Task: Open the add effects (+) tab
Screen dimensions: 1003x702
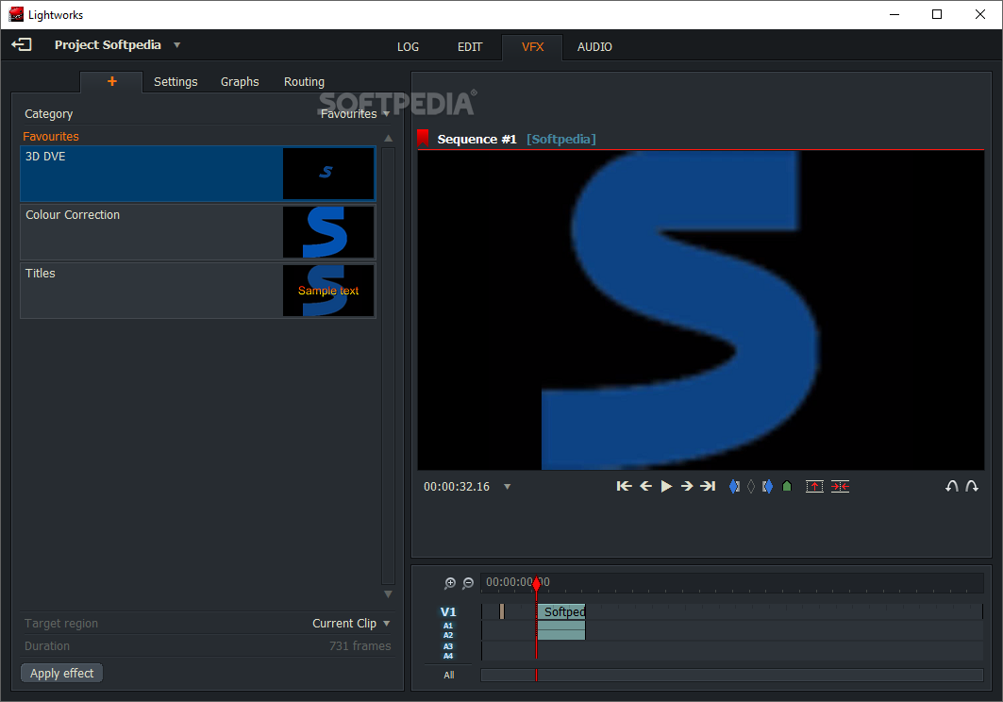Action: (x=112, y=81)
